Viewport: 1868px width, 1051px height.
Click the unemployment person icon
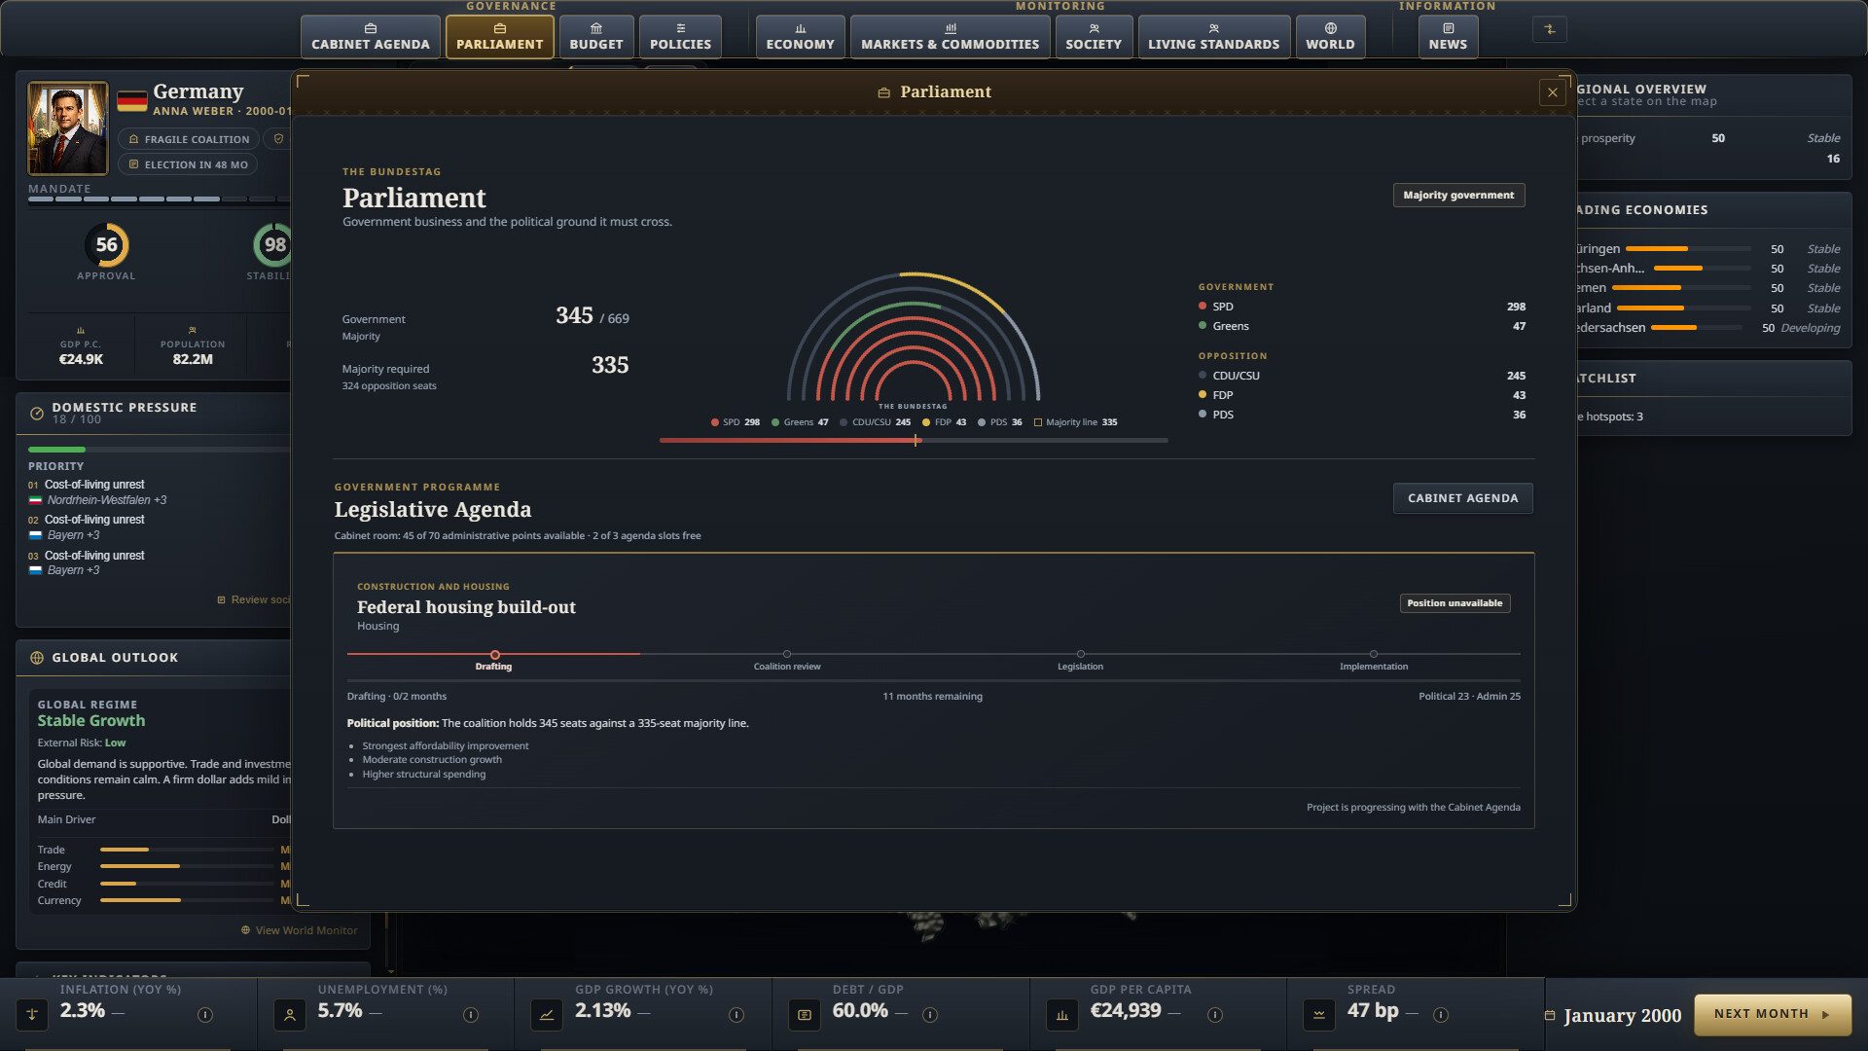(x=290, y=1015)
